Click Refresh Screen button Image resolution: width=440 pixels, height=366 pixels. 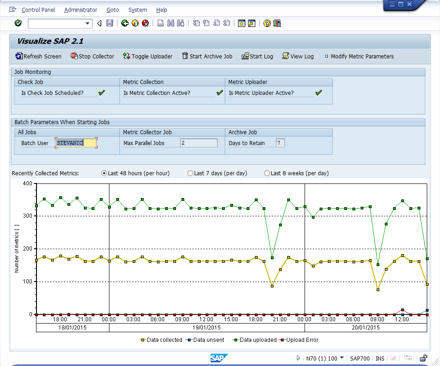pyautogui.click(x=38, y=56)
